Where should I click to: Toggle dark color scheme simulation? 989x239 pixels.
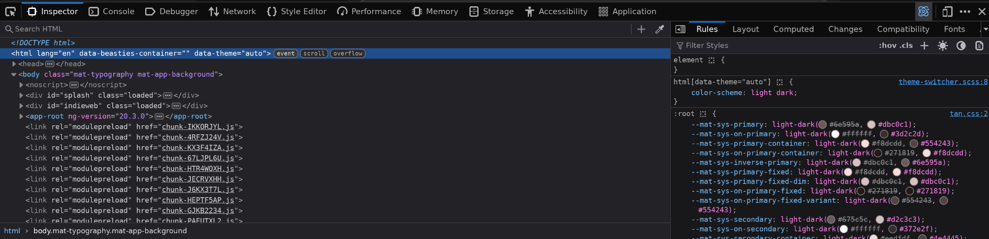(961, 46)
